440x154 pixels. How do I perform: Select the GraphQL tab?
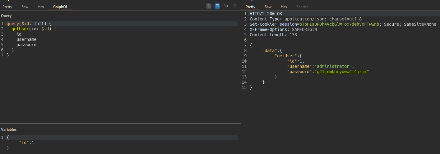[60, 7]
